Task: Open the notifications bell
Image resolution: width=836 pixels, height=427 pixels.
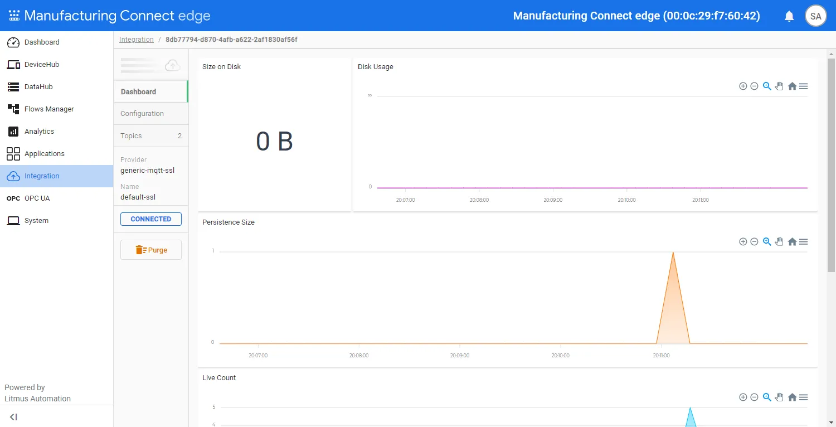Action: [789, 16]
